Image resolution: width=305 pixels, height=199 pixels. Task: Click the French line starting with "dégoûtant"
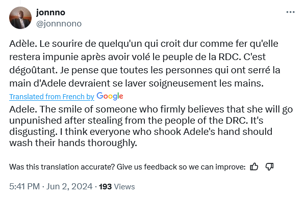tap(144, 70)
